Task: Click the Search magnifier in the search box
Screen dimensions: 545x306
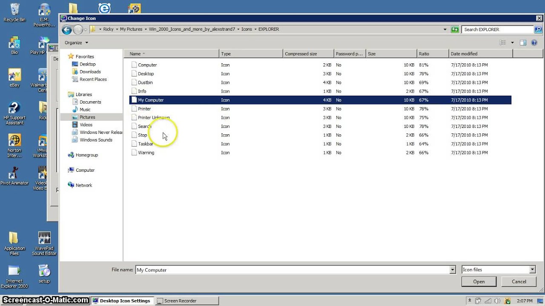Action: pyautogui.click(x=537, y=29)
